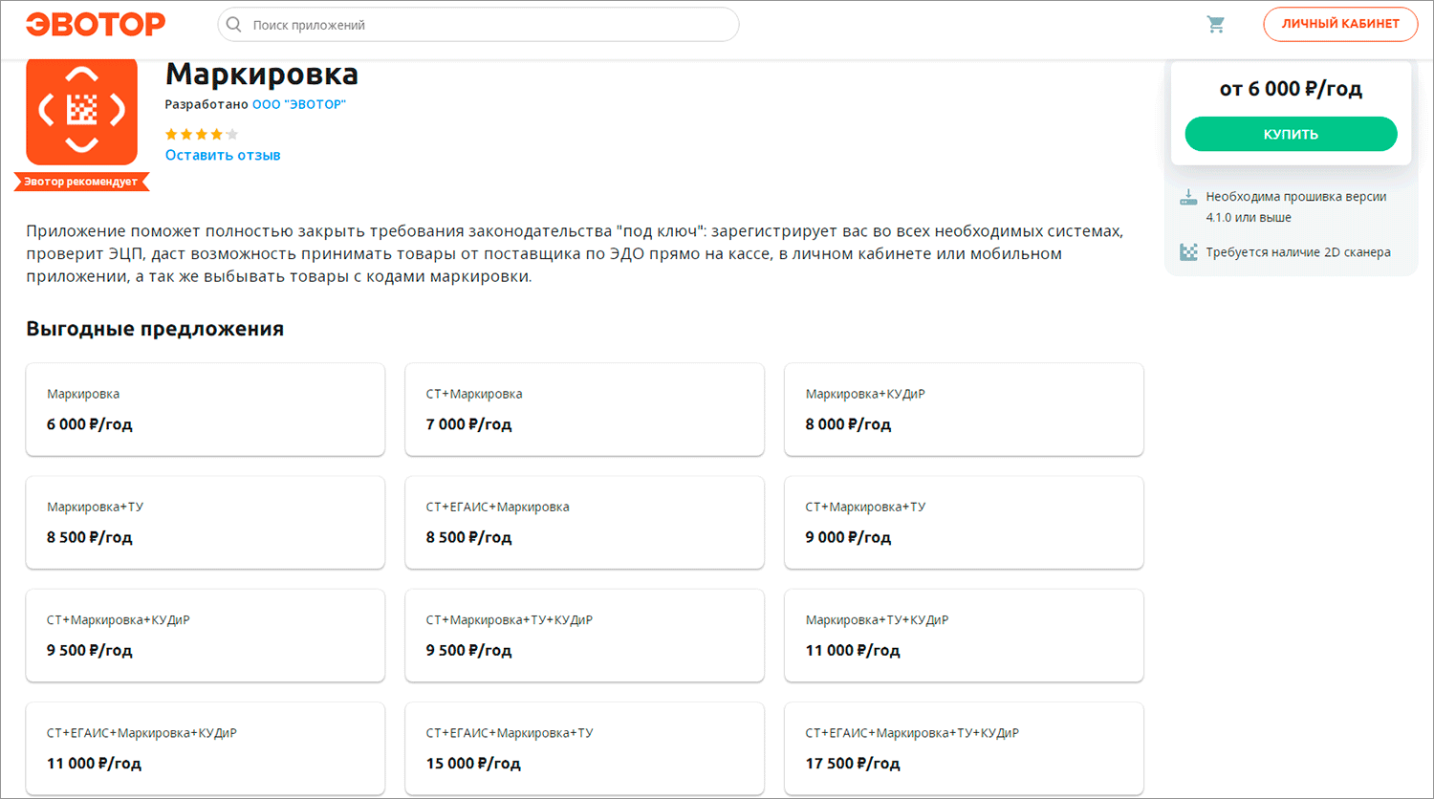Select the СТ+Маркировка+ТУ+КУДиР offer card
This screenshot has height=799, width=1434.
point(585,636)
